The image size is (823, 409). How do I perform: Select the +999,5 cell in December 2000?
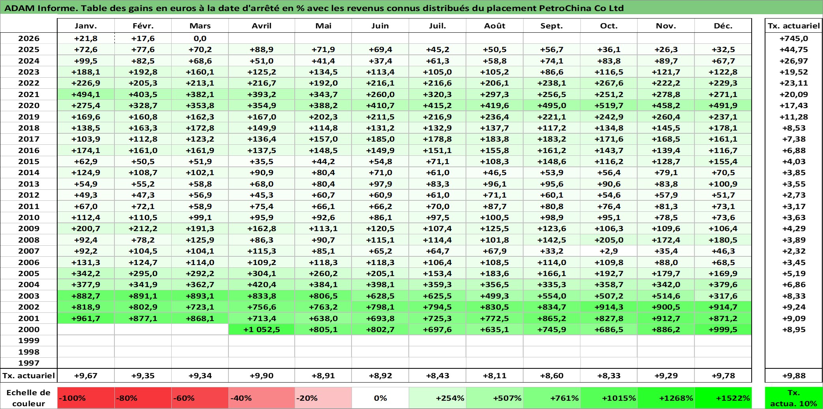723,329
